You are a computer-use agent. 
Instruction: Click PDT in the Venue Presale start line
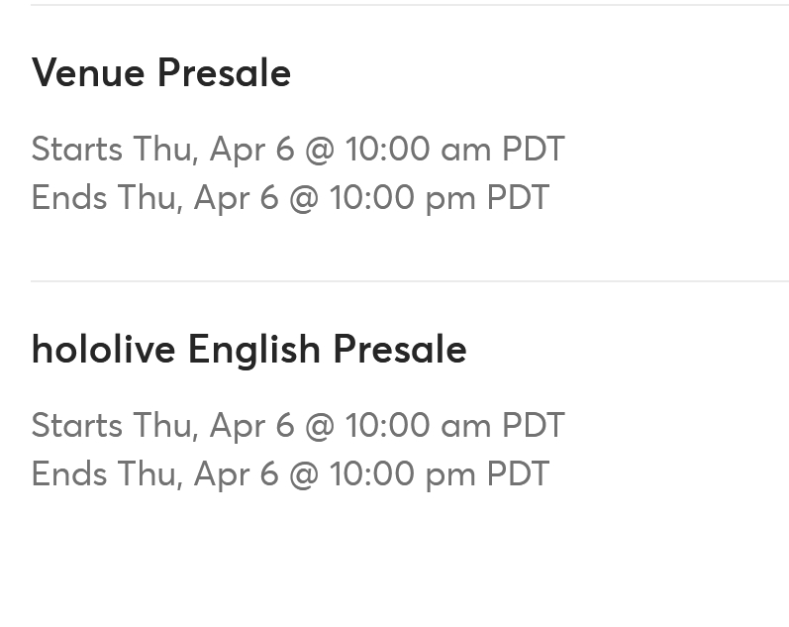pos(534,149)
